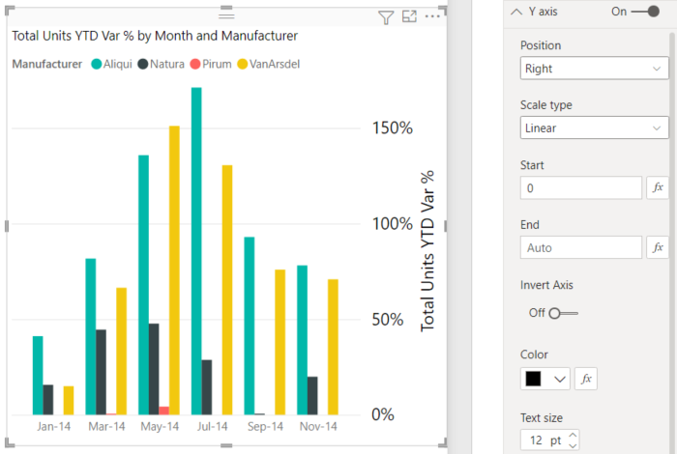Click the Manufacturer legend title
This screenshot has width=677, height=454.
tap(46, 64)
